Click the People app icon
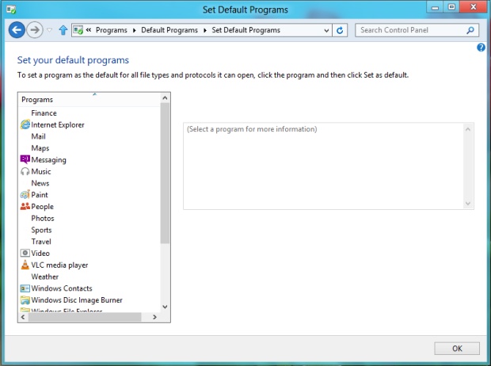Image resolution: width=491 pixels, height=366 pixels. tap(25, 206)
